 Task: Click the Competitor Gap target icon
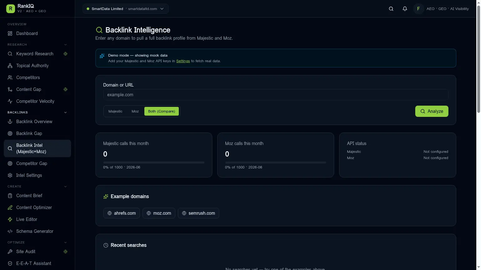point(10,163)
